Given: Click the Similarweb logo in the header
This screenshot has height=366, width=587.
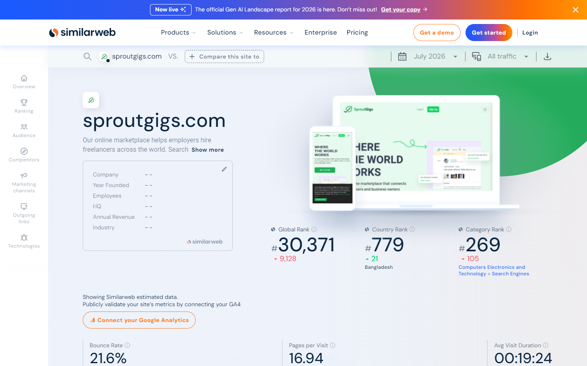Looking at the screenshot, I should pos(82,33).
